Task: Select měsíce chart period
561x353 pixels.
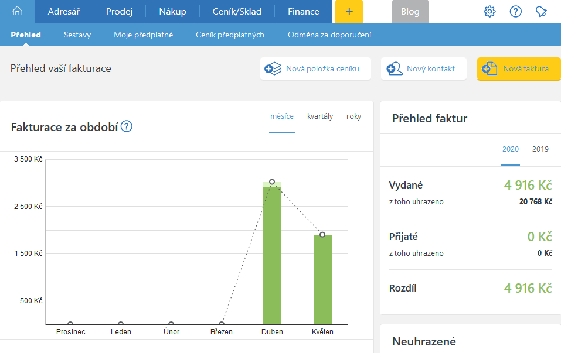Action: (282, 116)
